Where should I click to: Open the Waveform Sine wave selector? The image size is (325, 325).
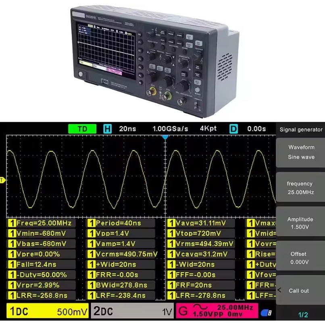[x=301, y=152]
